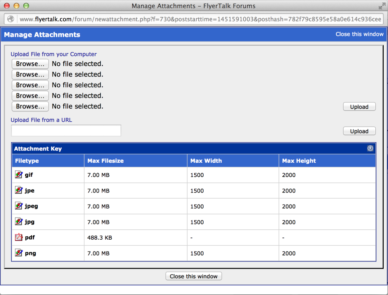Click the jpeg filetype icon
Viewport: 388px width, 295px height.
pyautogui.click(x=19, y=206)
